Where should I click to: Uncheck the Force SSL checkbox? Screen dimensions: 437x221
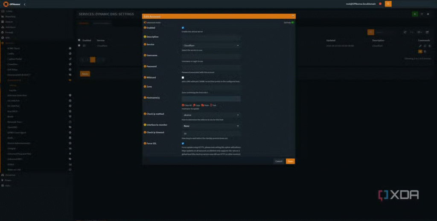(183, 144)
